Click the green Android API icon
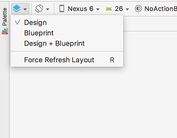 [109, 9]
